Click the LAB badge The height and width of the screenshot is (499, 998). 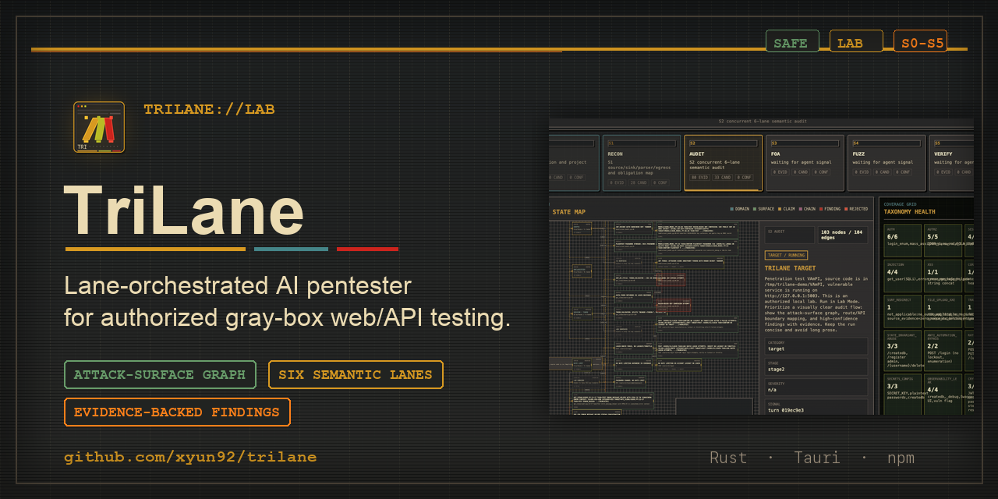pos(856,41)
